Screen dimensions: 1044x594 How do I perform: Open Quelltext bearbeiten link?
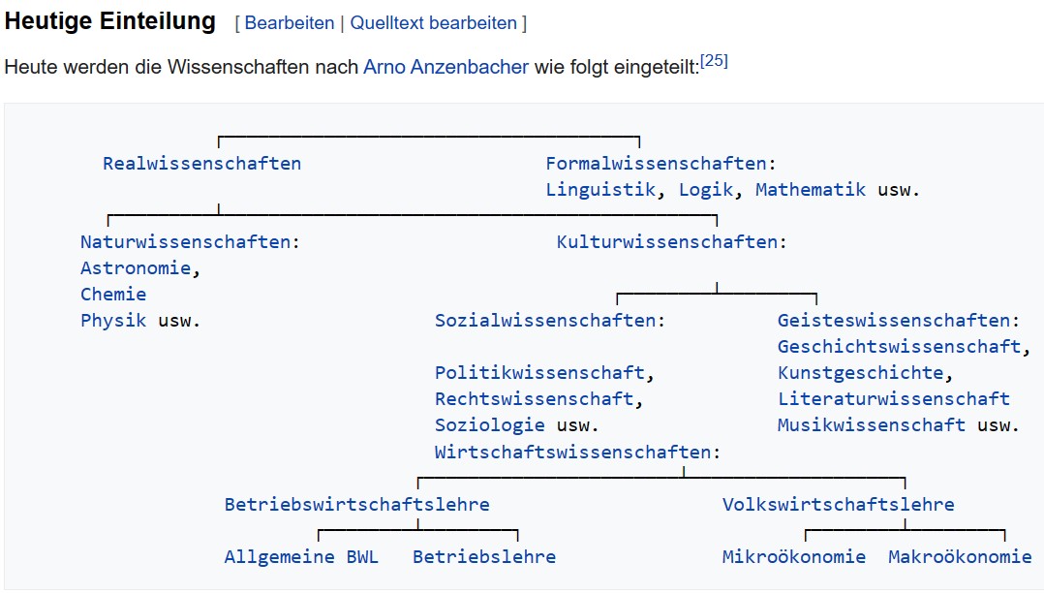click(x=434, y=23)
